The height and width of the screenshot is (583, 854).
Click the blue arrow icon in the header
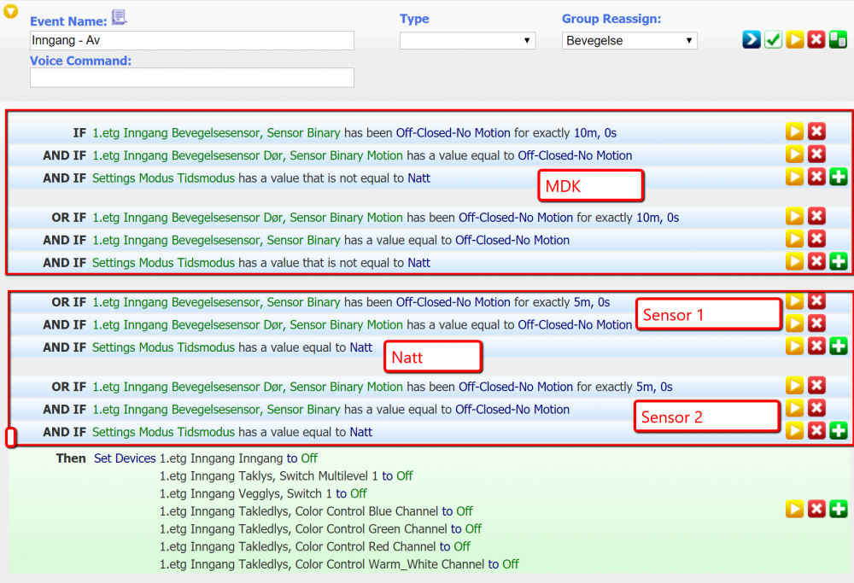click(752, 40)
